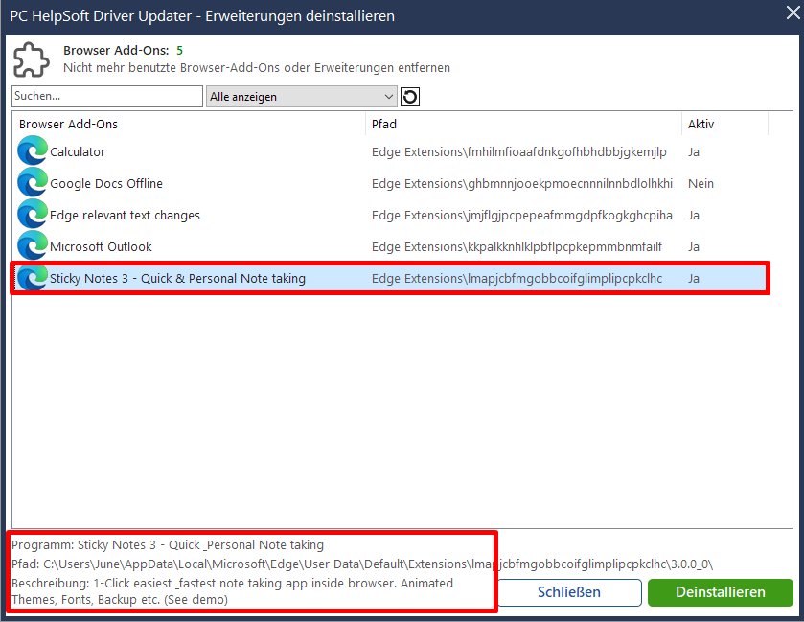Click Edge icon beside Edge relevant text changes
This screenshot has height=622, width=804.
pos(33,215)
